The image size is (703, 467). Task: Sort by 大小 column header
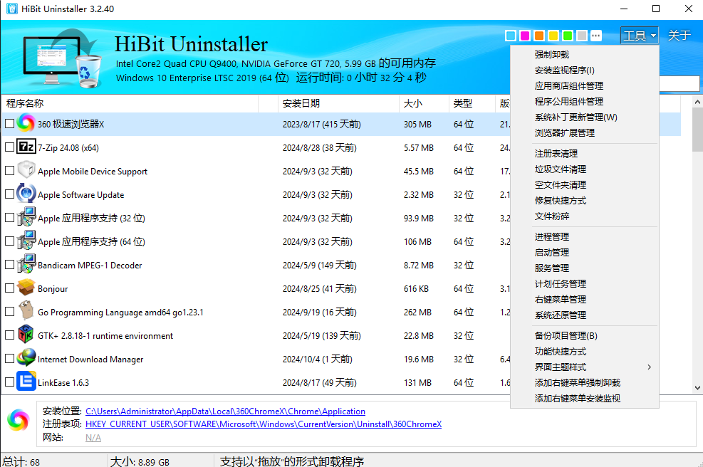click(x=423, y=103)
